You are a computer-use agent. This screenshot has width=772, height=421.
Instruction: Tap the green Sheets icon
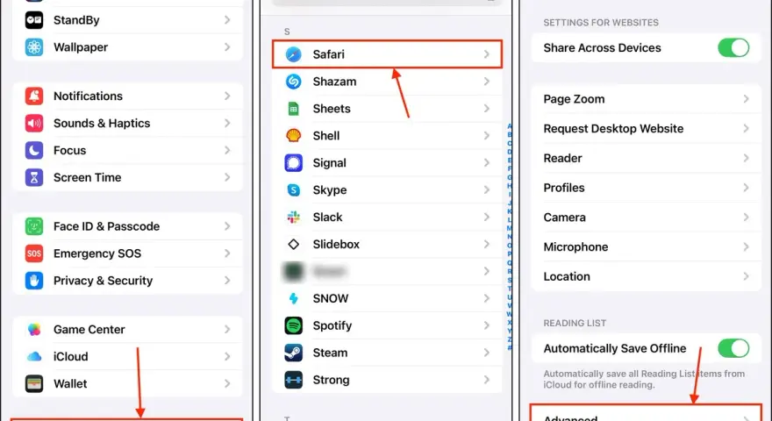point(293,109)
